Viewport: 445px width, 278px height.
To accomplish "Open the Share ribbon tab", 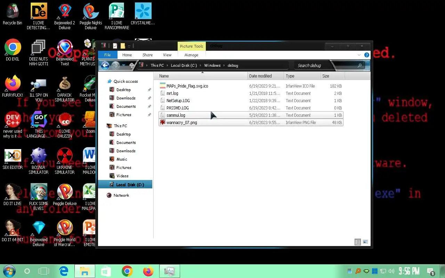I will pos(147,55).
